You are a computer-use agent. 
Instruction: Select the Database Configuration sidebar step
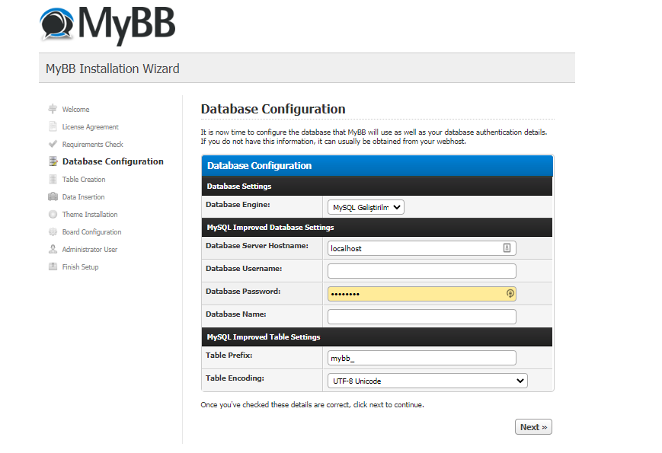113,161
